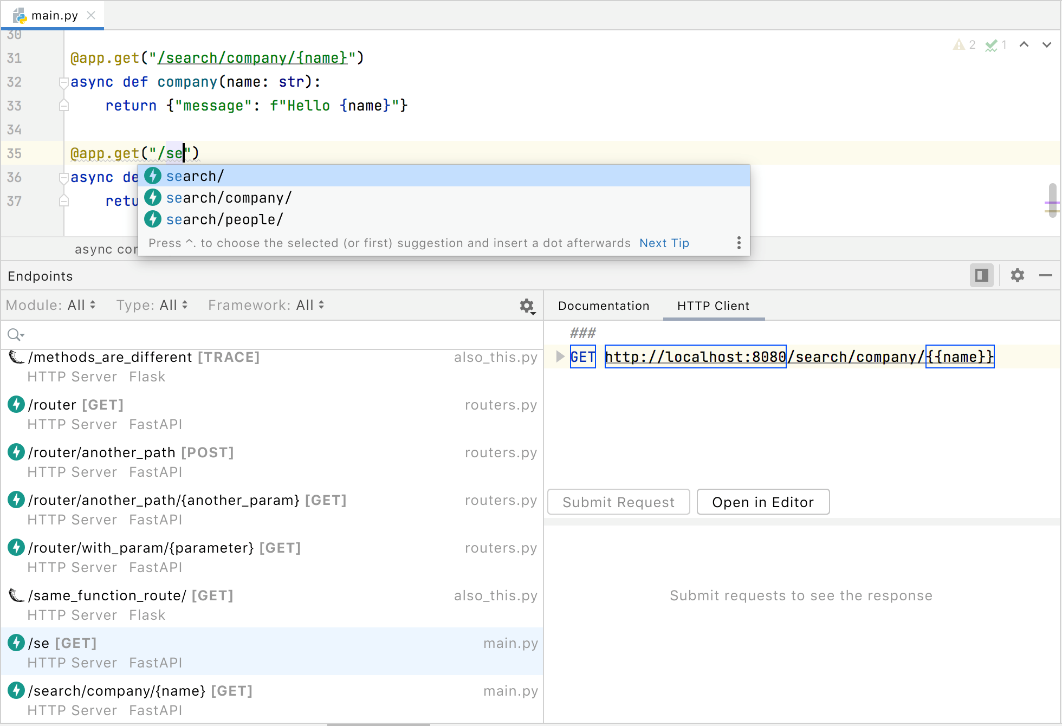Screen dimensions: 1062x726
Task: Open the kebab menu in the completion popup
Action: (x=739, y=243)
